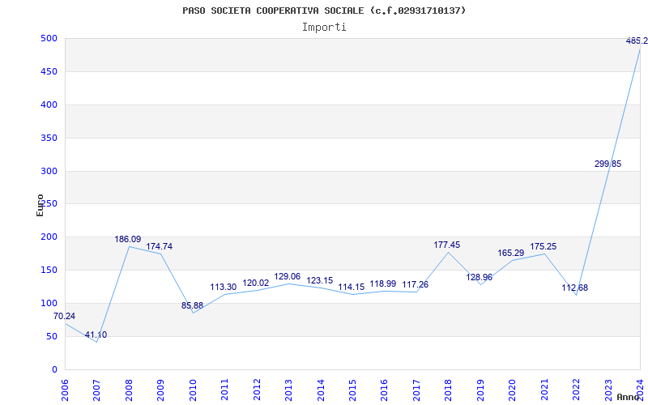Select the 2008 x-axis year label
This screenshot has width=648, height=405.
[x=129, y=390]
